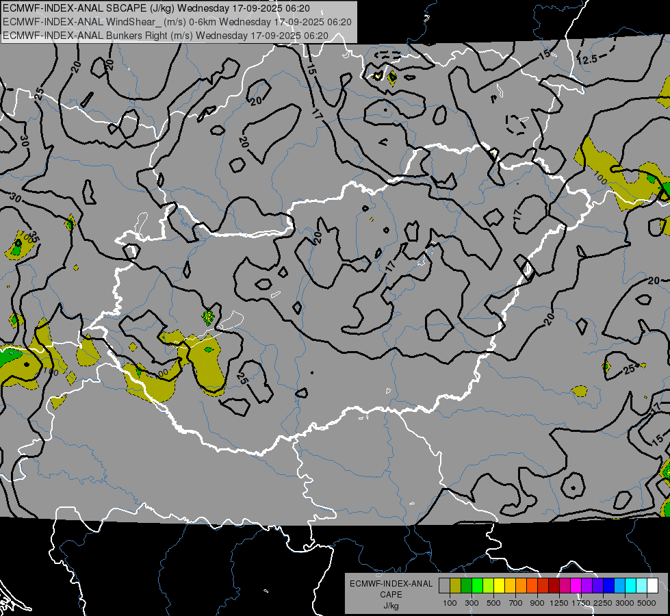Click the 35 contour label on map

point(35,238)
